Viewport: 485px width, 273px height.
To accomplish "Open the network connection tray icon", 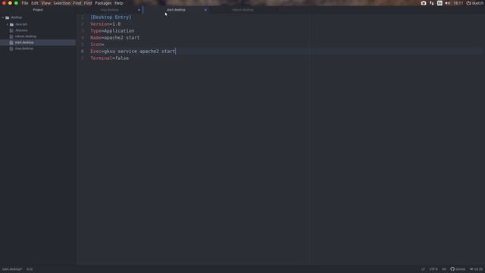I will [431, 3].
